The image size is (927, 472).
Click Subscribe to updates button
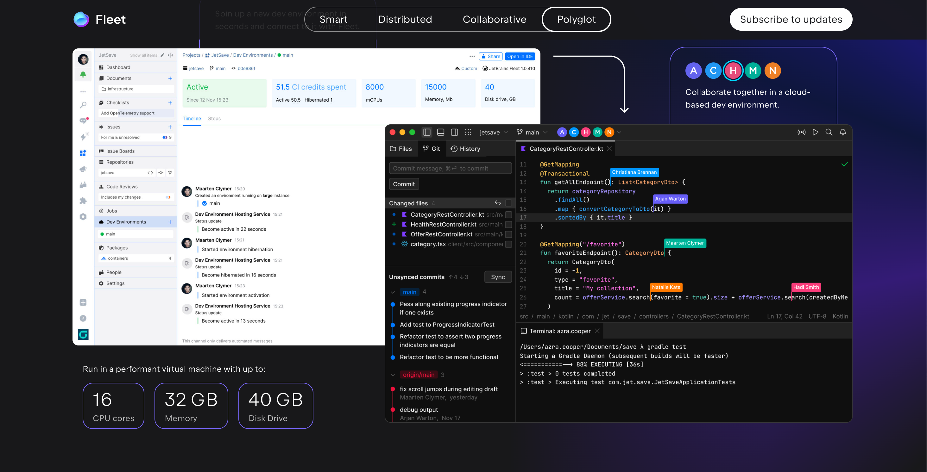pos(791,19)
